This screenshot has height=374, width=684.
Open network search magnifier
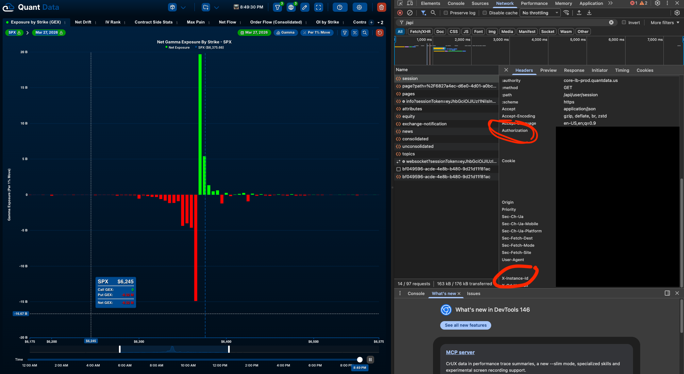click(x=433, y=13)
